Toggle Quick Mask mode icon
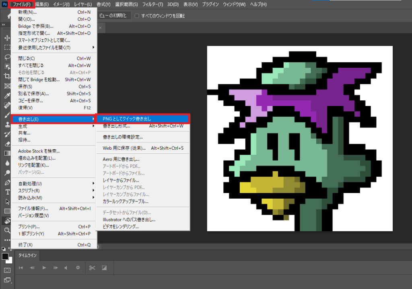This screenshot has width=412, height=289. pos(7,270)
